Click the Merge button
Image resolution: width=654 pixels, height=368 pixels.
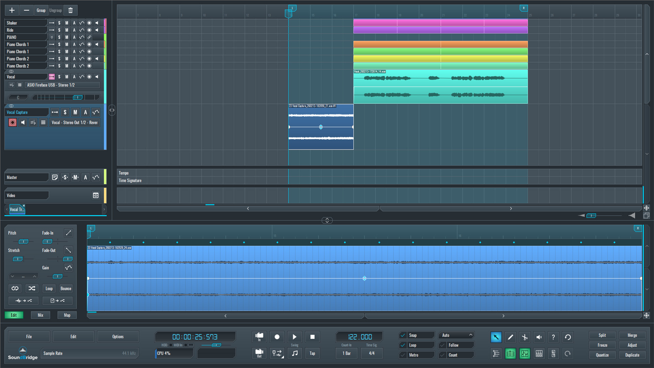pos(632,335)
